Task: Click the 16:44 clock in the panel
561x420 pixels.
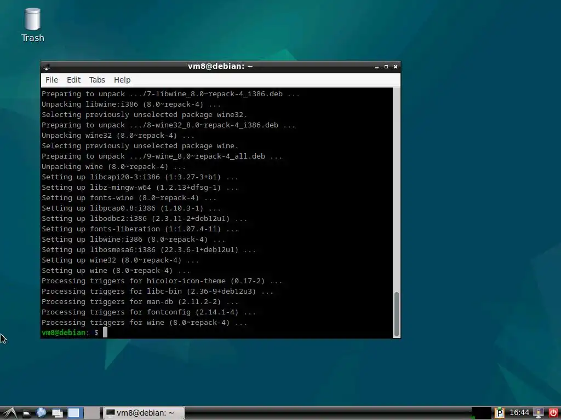Action: coord(519,413)
